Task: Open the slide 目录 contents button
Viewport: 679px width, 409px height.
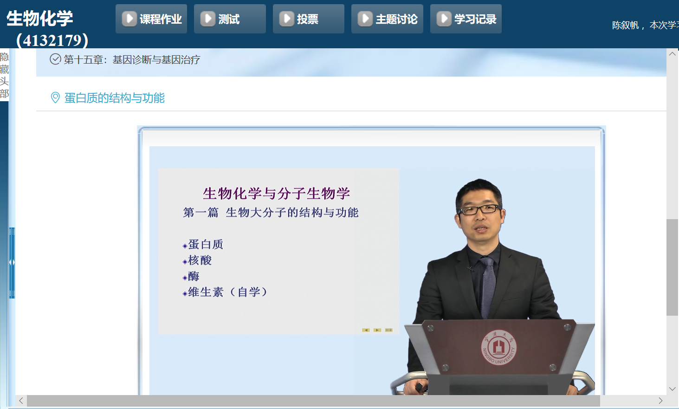Action: pyautogui.click(x=388, y=330)
